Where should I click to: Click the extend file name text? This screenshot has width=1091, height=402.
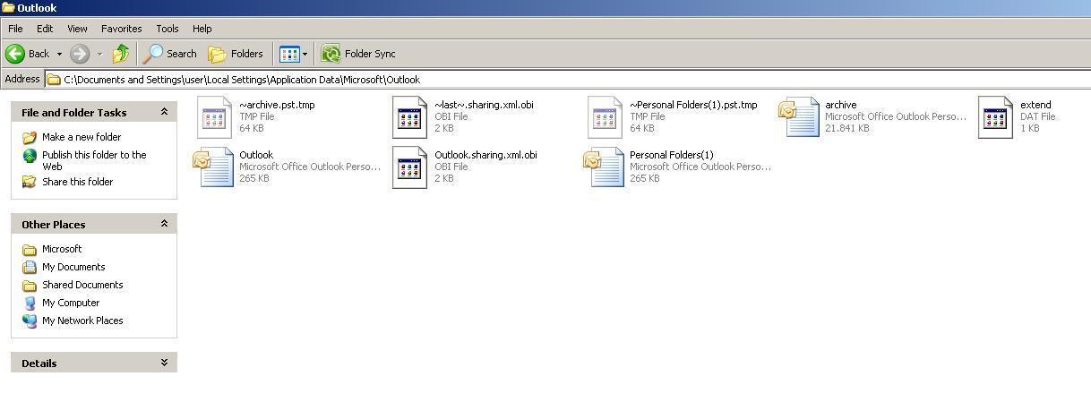click(x=1035, y=105)
